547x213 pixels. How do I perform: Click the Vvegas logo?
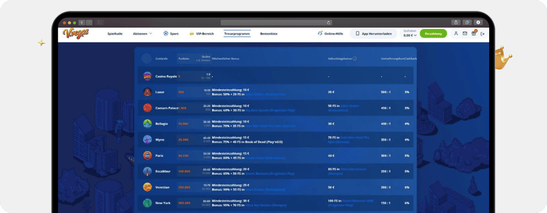click(76, 34)
